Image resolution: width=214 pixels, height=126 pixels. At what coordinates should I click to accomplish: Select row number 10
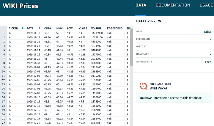pos(3,72)
